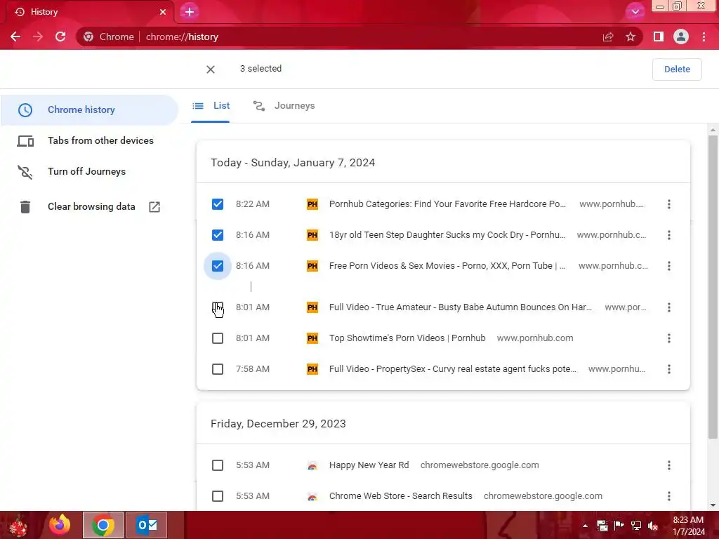Viewport: 719px width, 539px height.
Task: Open the Pornhub Categories history entry link
Action: [447, 204]
